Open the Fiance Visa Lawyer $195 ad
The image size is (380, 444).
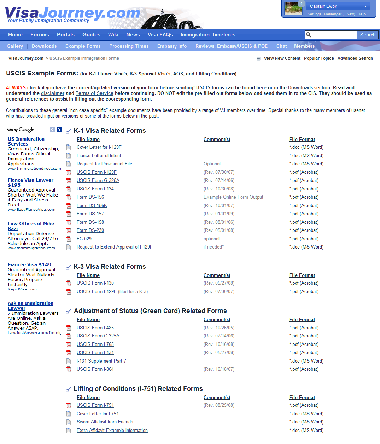pos(30,183)
